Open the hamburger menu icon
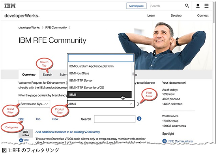 [206, 6]
